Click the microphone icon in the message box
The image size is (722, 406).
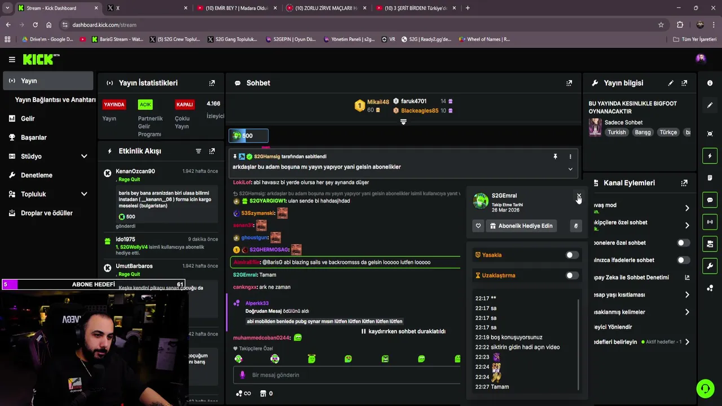(243, 375)
